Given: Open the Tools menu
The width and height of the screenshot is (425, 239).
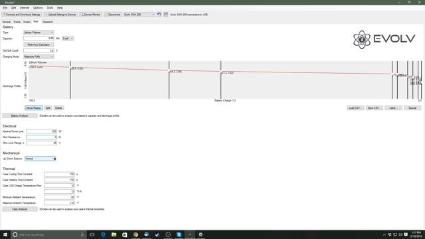Looking at the screenshot, I should (x=50, y=8).
